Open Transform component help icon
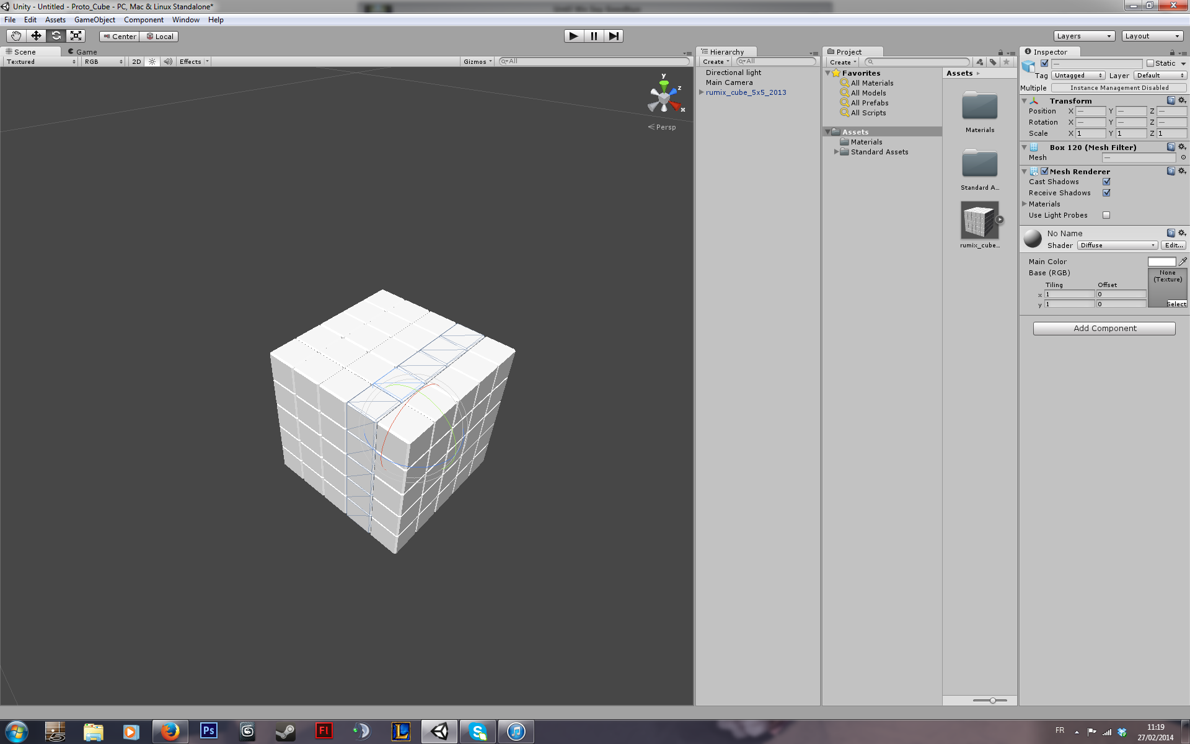This screenshot has height=744, width=1190. click(1171, 100)
